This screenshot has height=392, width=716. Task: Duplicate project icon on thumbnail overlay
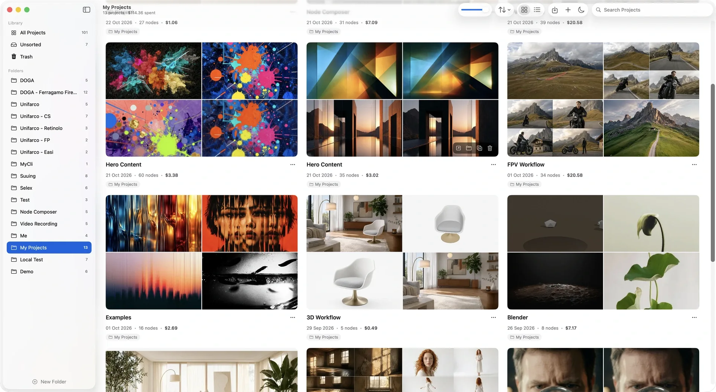(480, 148)
